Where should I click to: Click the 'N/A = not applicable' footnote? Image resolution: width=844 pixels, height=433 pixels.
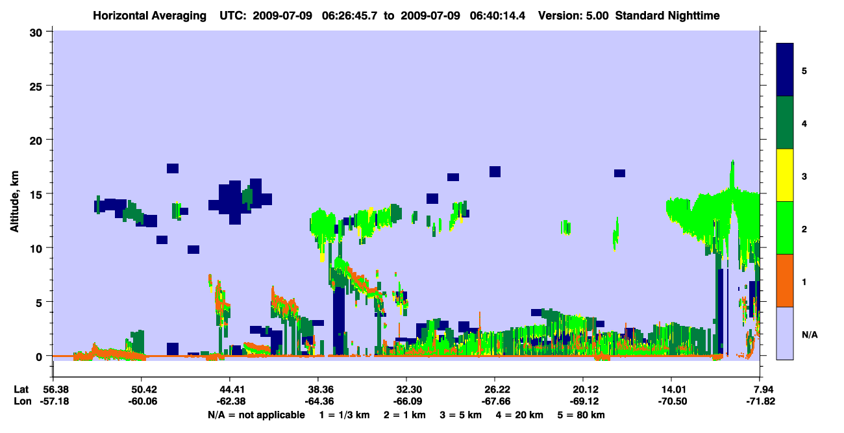[256, 415]
